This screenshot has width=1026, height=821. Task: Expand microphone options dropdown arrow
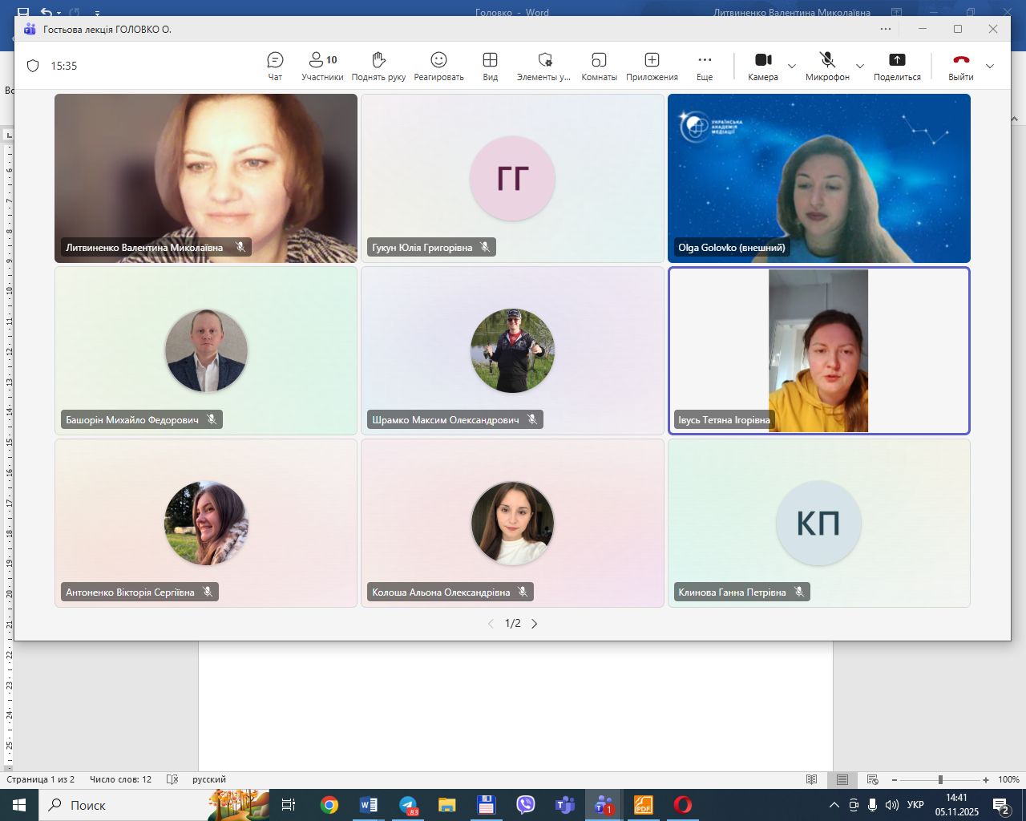coord(860,66)
